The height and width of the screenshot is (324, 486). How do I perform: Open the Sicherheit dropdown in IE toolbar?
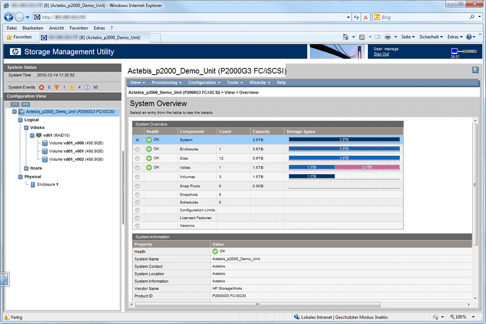[x=431, y=37]
